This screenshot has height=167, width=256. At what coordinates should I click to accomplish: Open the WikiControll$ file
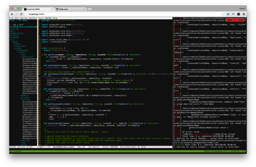pyautogui.click(x=30, y=93)
